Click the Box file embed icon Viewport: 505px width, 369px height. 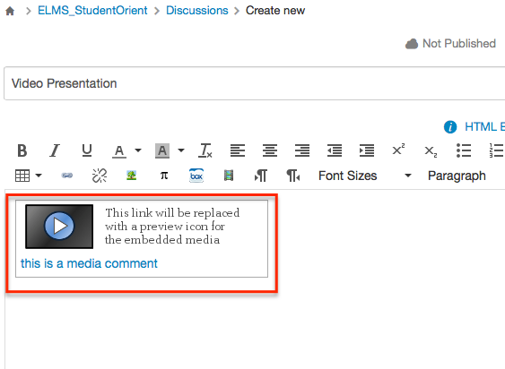click(196, 176)
